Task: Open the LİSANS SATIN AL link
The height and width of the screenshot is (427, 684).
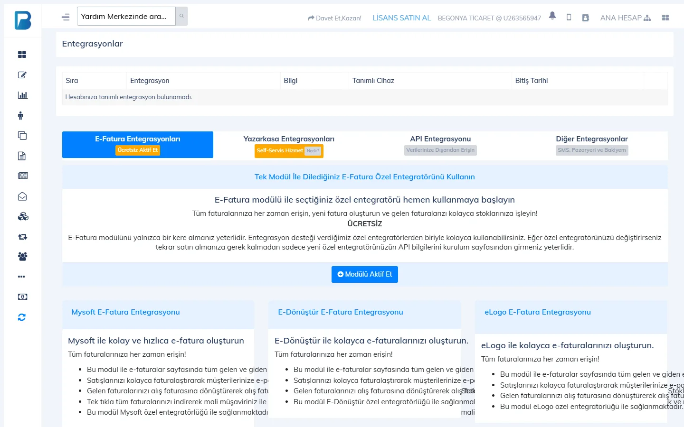Action: pyautogui.click(x=402, y=18)
